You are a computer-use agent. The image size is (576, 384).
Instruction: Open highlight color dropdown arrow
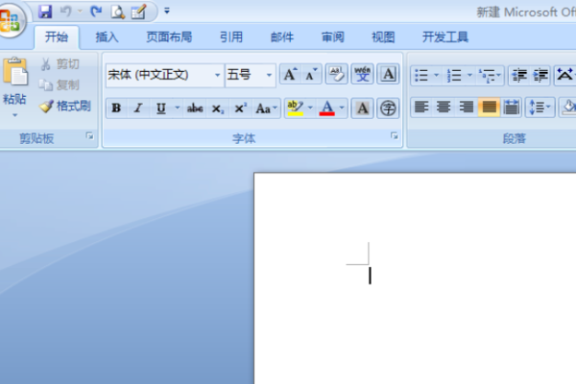coord(310,108)
